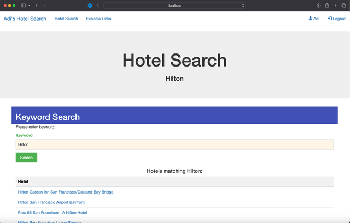
Task: Focus the localhost address bar
Action: coord(174,5)
